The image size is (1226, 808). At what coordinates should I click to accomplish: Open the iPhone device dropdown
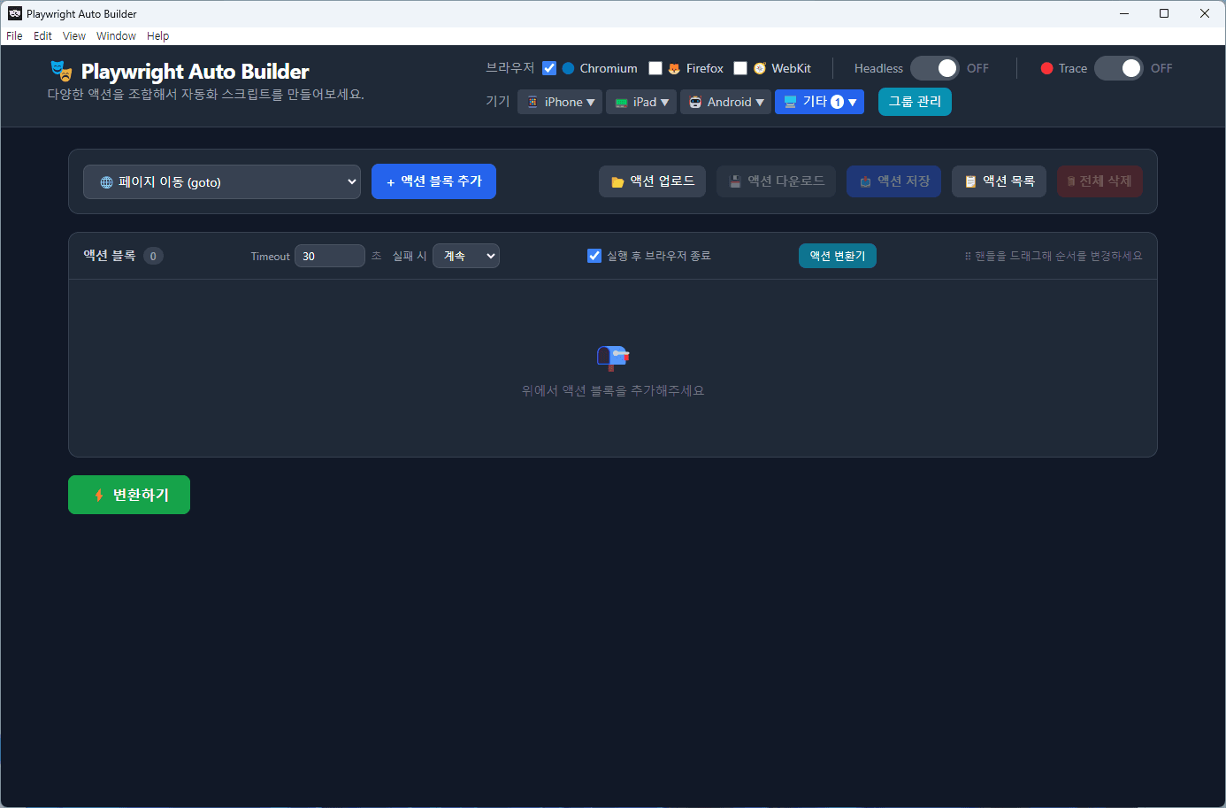tap(560, 102)
